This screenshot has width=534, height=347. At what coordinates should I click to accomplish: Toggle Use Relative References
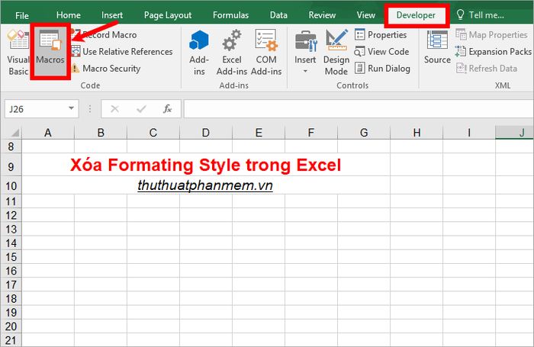click(x=121, y=52)
